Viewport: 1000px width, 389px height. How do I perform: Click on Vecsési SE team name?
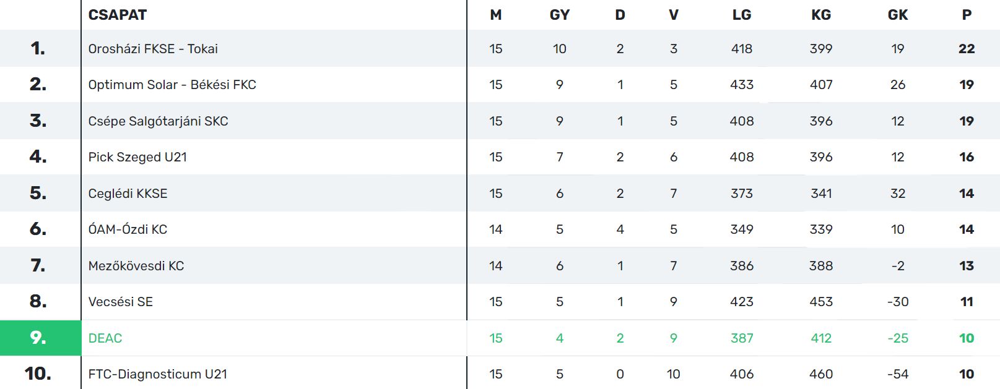click(120, 302)
